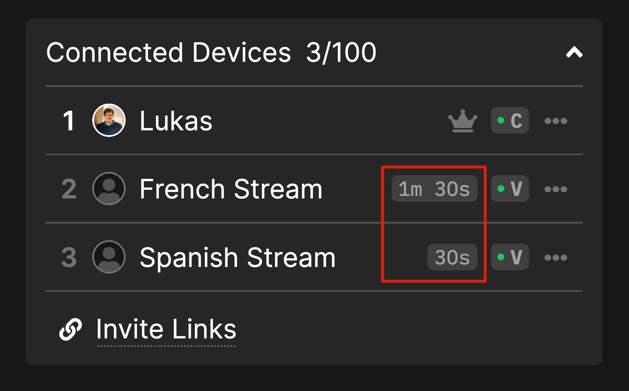Toggle the V viewer badge for Spanish Stream
Viewport: 629px width, 391px height.
[510, 257]
